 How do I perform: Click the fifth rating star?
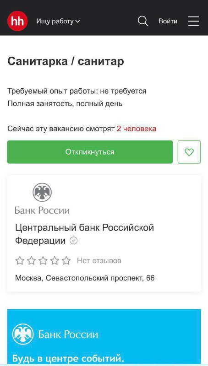(x=66, y=260)
